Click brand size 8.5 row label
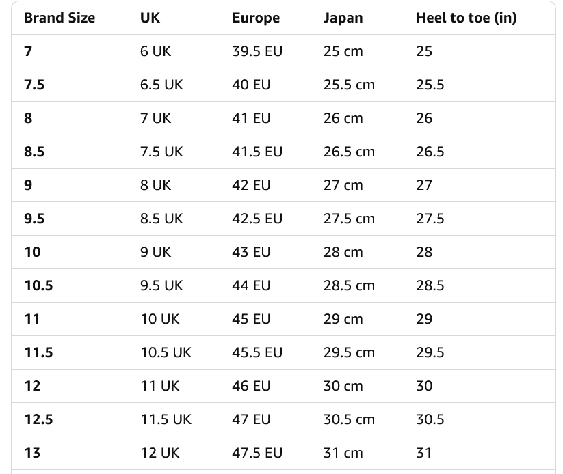The height and width of the screenshot is (474, 563). click(34, 152)
